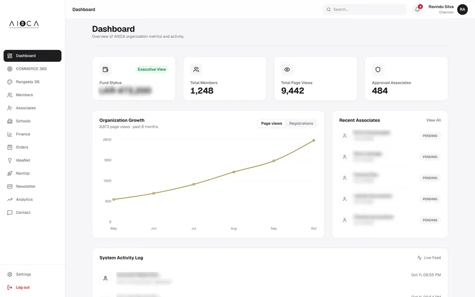
Task: Click user icon of second Recent Associates row
Action: tap(344, 157)
